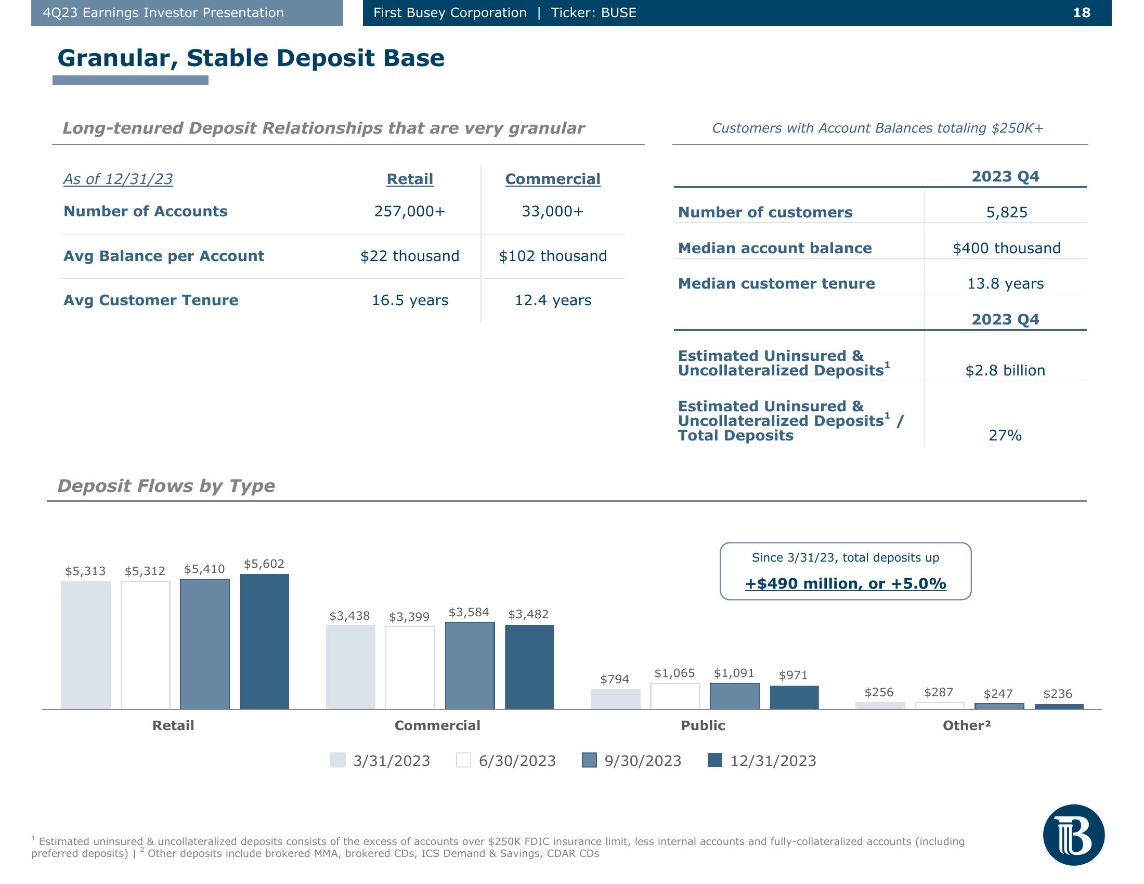Click the 'Retail' chart axis label
Screen dimensions: 1144x884
(x=173, y=725)
